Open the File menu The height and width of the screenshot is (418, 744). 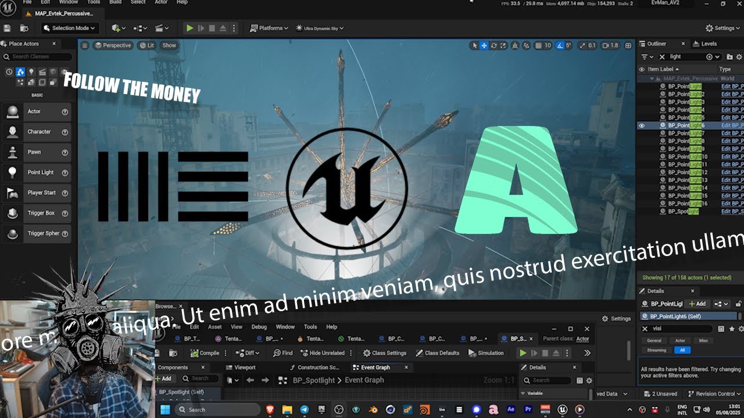pos(27,2)
